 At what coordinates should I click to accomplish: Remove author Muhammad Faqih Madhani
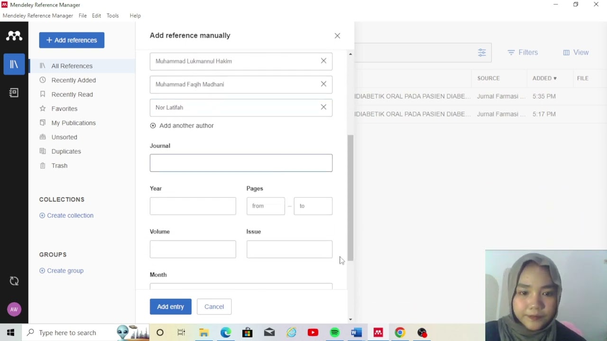(323, 84)
